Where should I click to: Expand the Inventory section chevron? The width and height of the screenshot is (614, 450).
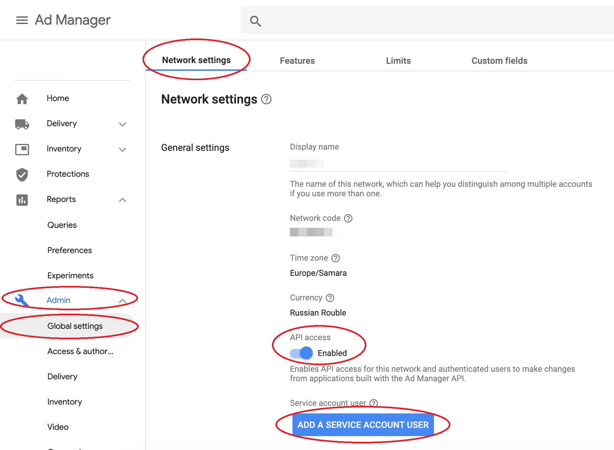[x=123, y=149]
